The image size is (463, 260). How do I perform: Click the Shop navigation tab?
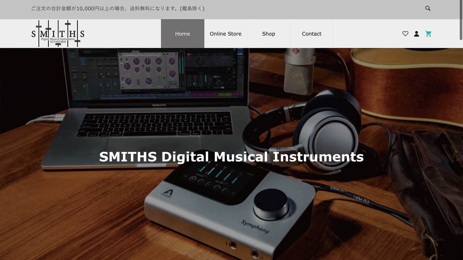(x=268, y=34)
